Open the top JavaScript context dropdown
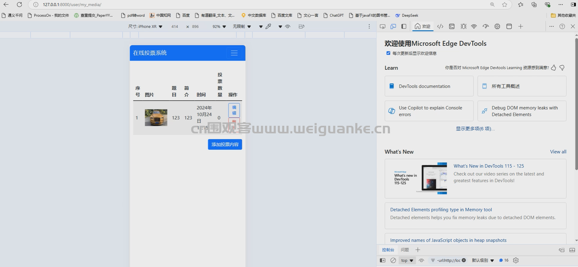Screen dimensions: 578x267 coord(407,260)
